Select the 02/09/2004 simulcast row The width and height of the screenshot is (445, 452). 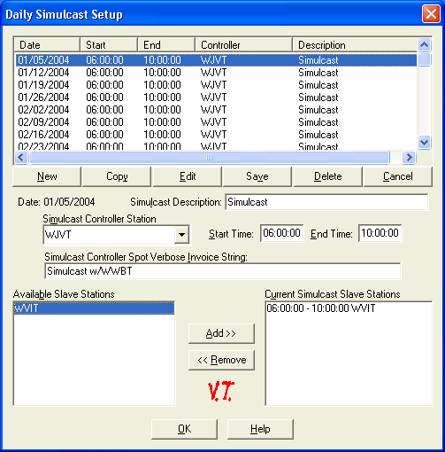pos(216,122)
